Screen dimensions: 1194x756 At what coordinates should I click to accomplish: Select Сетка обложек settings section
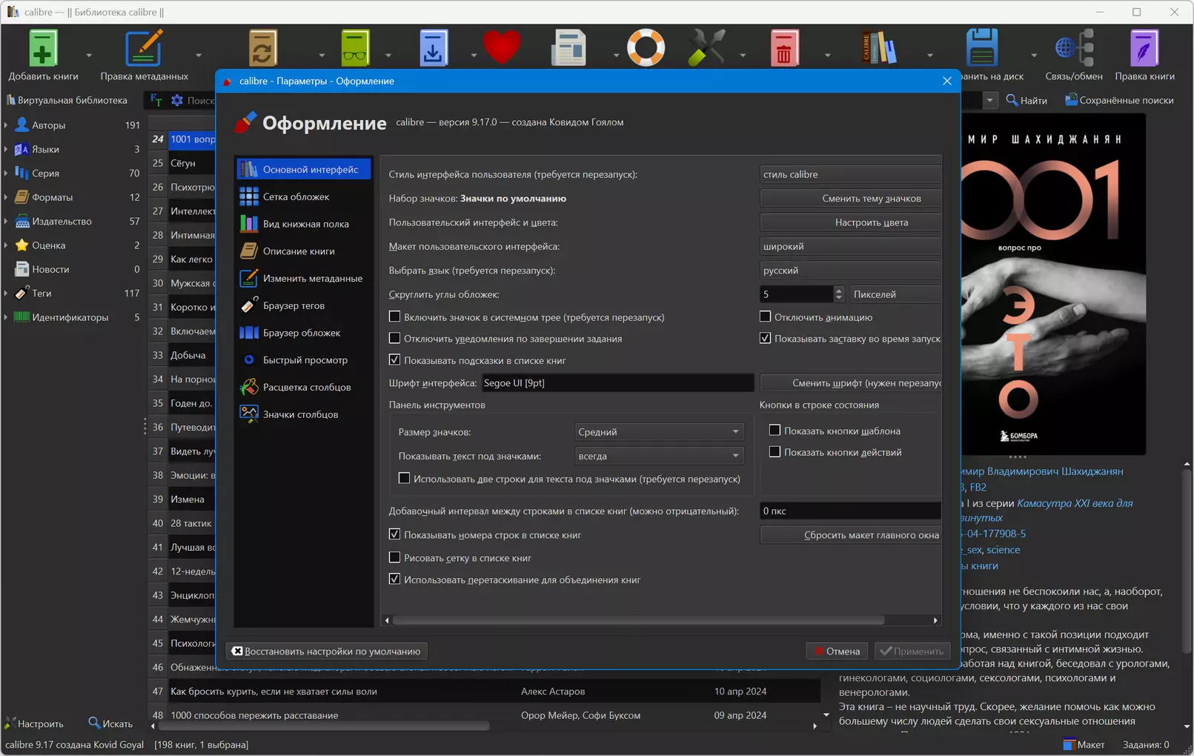pos(304,196)
